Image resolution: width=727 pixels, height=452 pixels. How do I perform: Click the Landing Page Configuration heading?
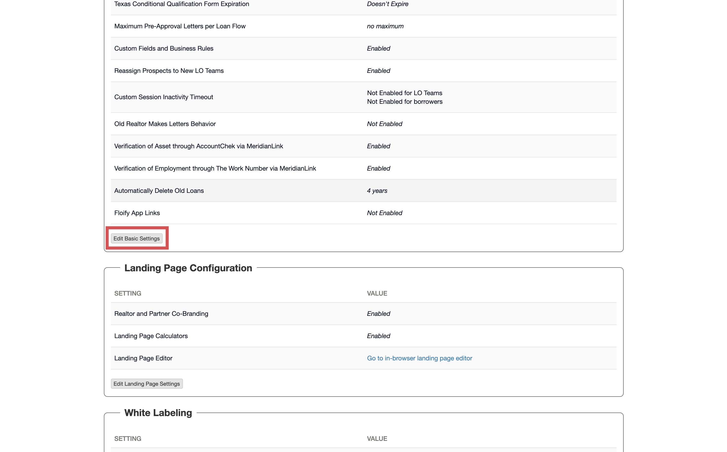188,268
